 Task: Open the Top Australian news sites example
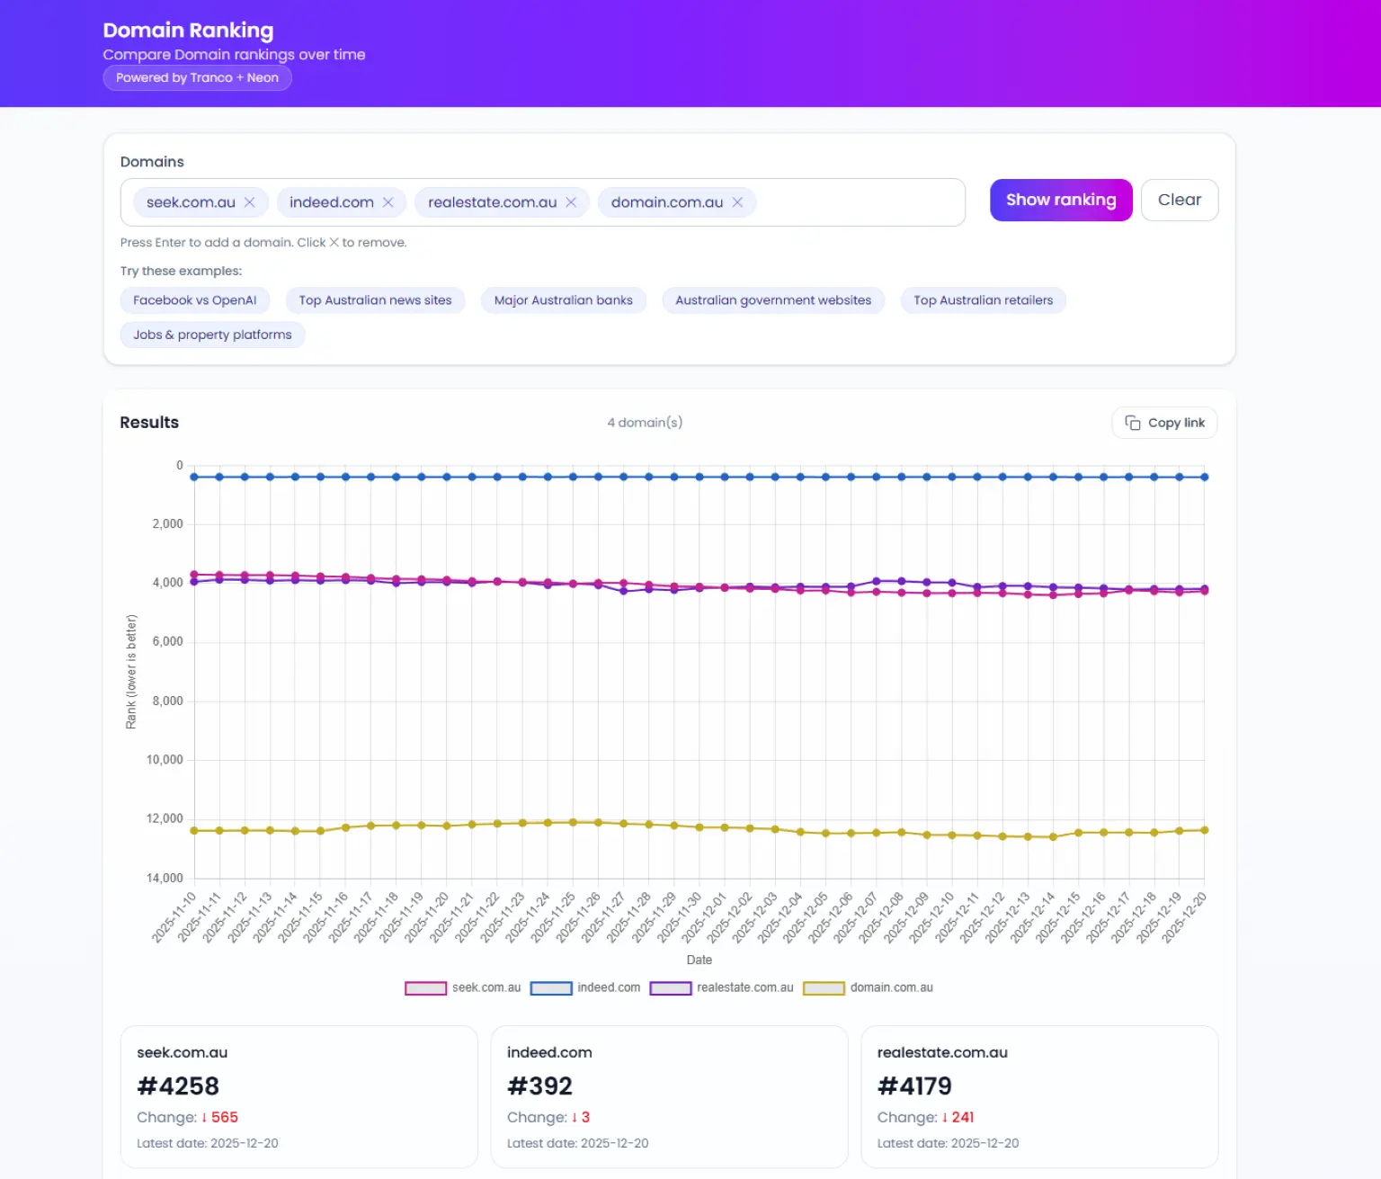[x=375, y=299]
